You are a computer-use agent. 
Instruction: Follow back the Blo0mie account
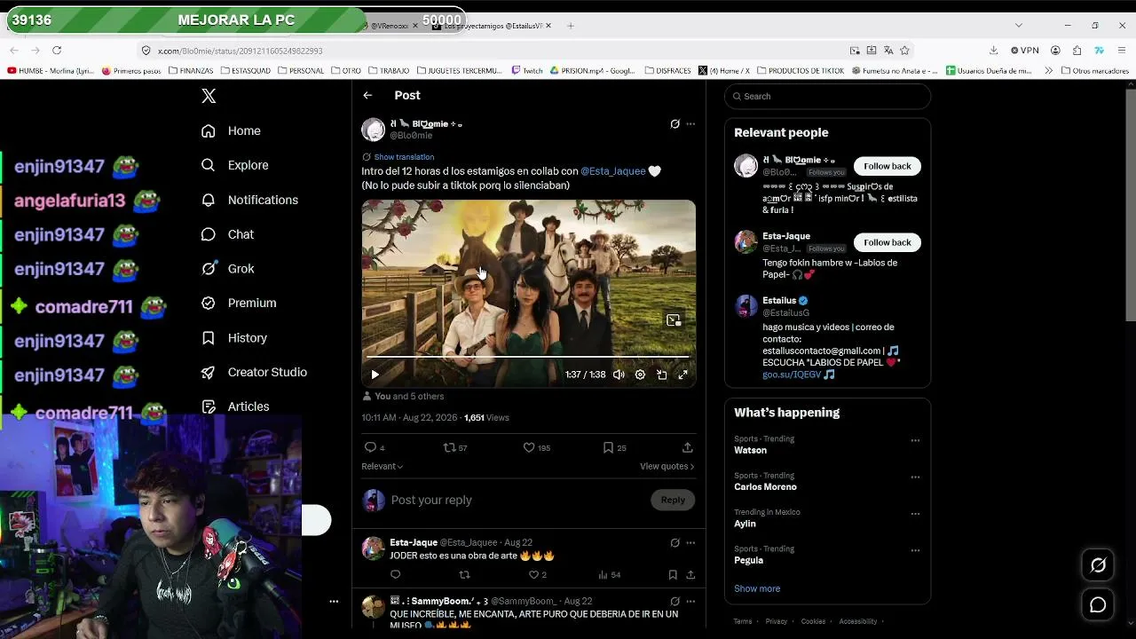point(887,166)
